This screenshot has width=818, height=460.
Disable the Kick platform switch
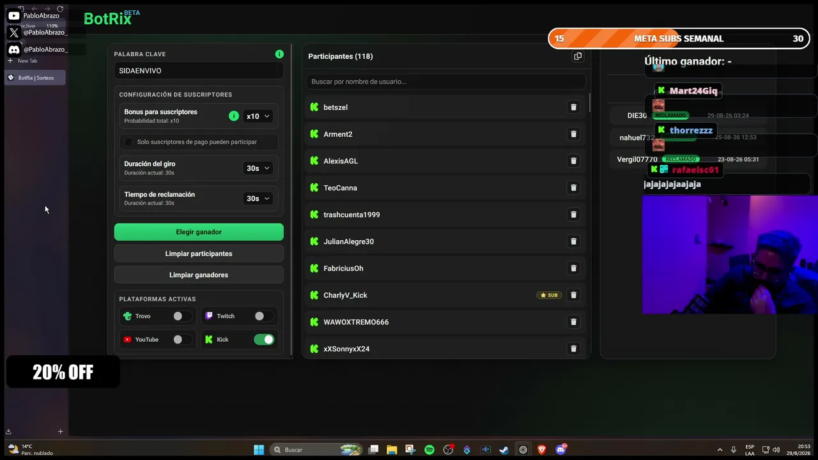click(263, 340)
